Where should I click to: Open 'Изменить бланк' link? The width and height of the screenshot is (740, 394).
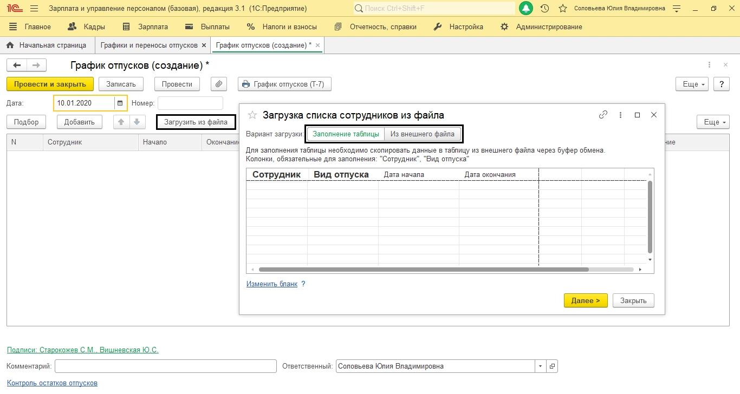[272, 284]
